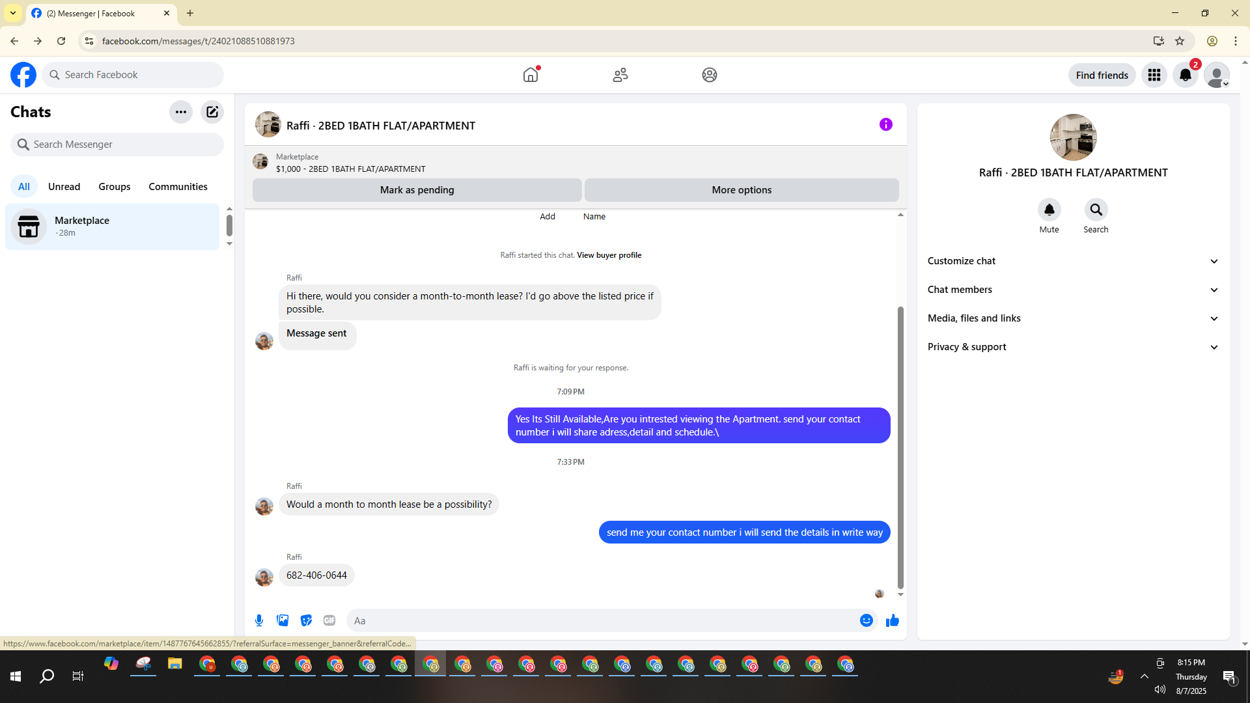Open the volume control in system tray

tap(1160, 689)
